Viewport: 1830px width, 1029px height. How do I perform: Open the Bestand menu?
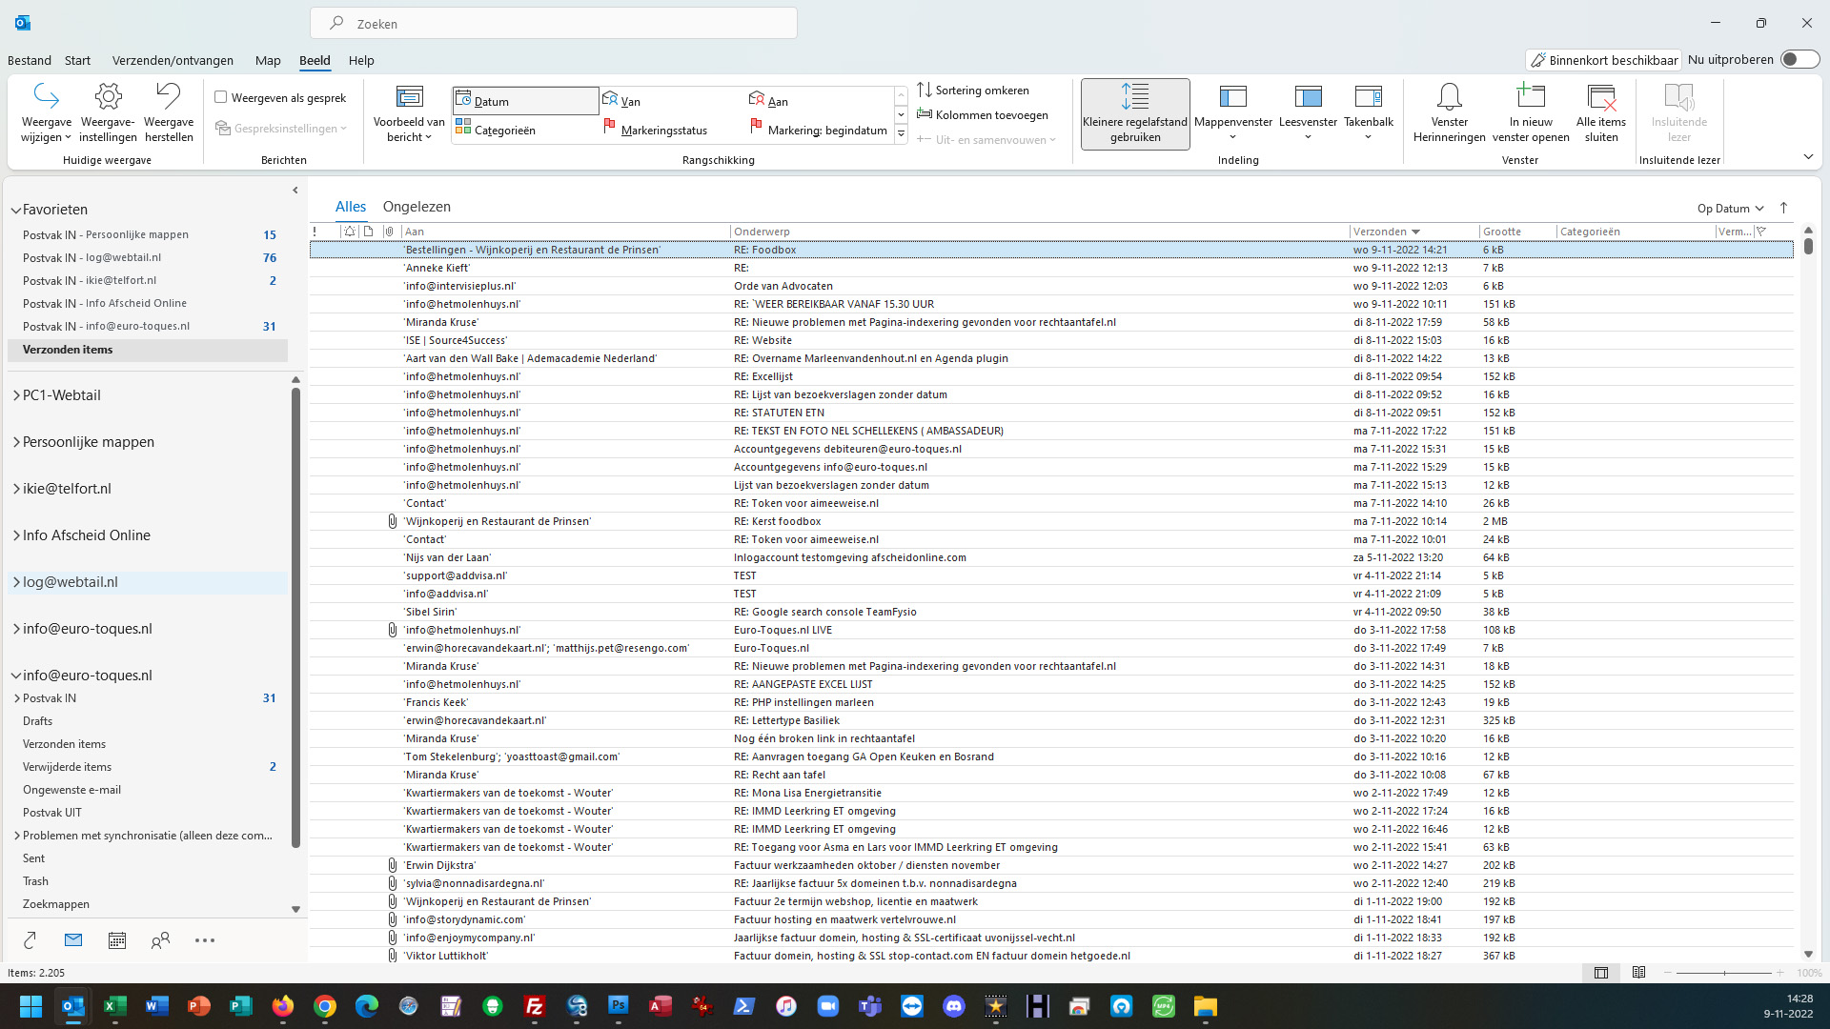point(30,60)
